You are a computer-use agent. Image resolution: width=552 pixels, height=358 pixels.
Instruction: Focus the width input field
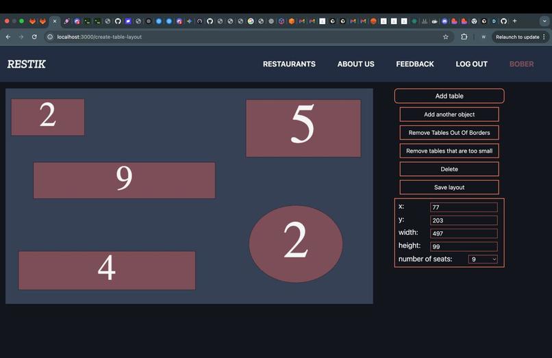pyautogui.click(x=464, y=233)
